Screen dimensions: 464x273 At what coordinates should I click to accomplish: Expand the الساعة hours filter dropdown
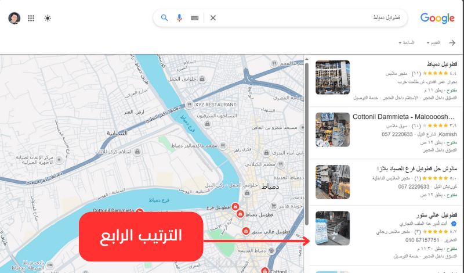click(x=407, y=42)
